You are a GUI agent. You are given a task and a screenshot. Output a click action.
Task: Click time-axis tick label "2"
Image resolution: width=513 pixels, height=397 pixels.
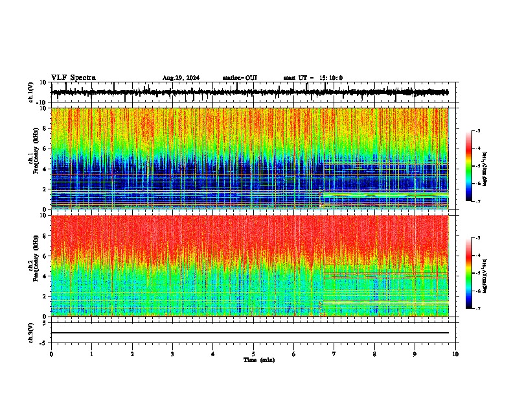point(132,354)
